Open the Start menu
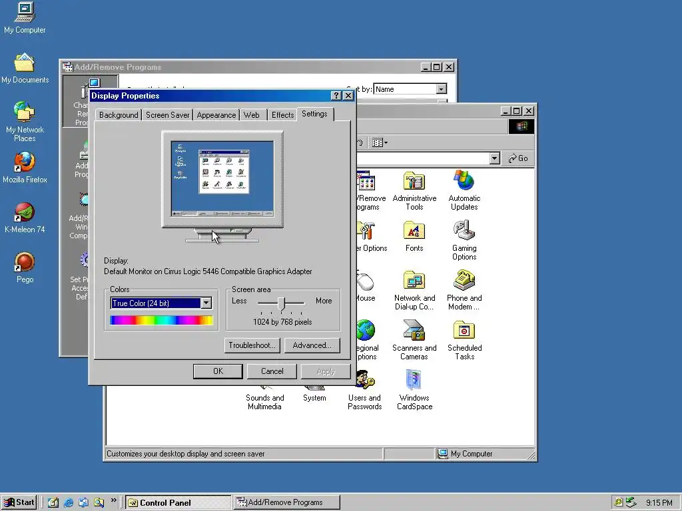Viewport: 682px width, 511px height. click(x=19, y=502)
